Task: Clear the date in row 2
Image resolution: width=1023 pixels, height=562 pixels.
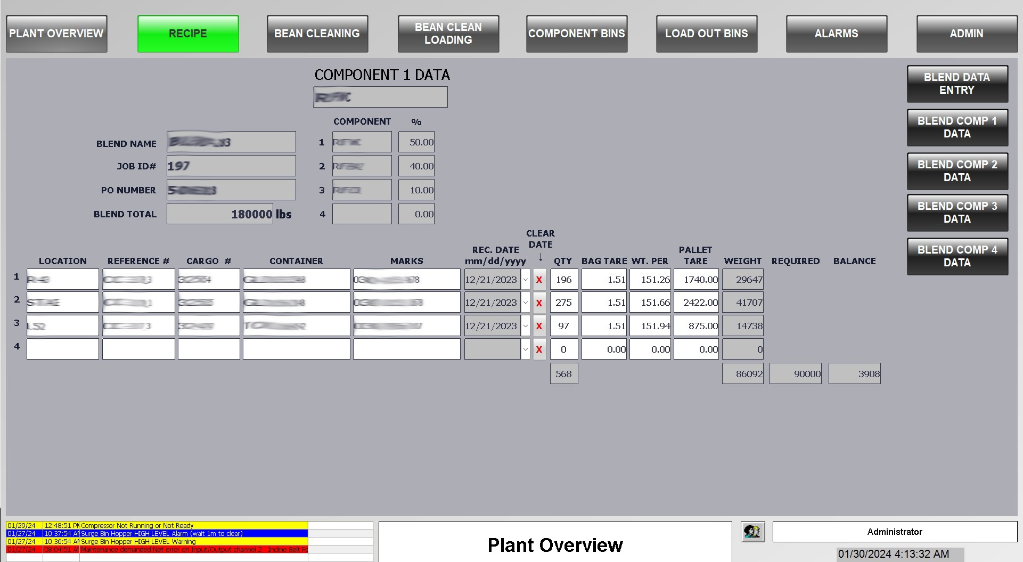Action: tap(539, 303)
